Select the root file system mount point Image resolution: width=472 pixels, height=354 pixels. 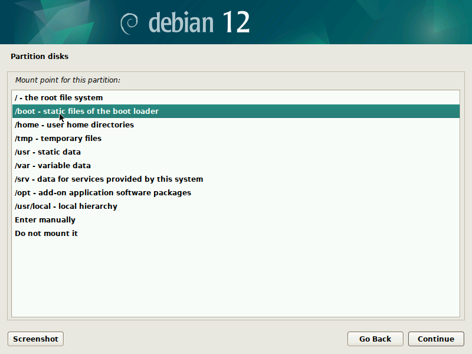pos(235,97)
